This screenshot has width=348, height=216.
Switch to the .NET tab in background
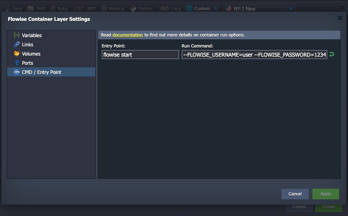tap(85, 8)
